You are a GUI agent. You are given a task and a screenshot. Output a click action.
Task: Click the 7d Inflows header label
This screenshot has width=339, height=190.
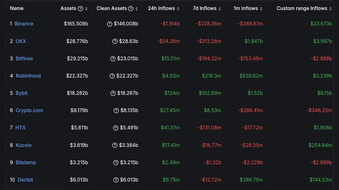coord(205,8)
